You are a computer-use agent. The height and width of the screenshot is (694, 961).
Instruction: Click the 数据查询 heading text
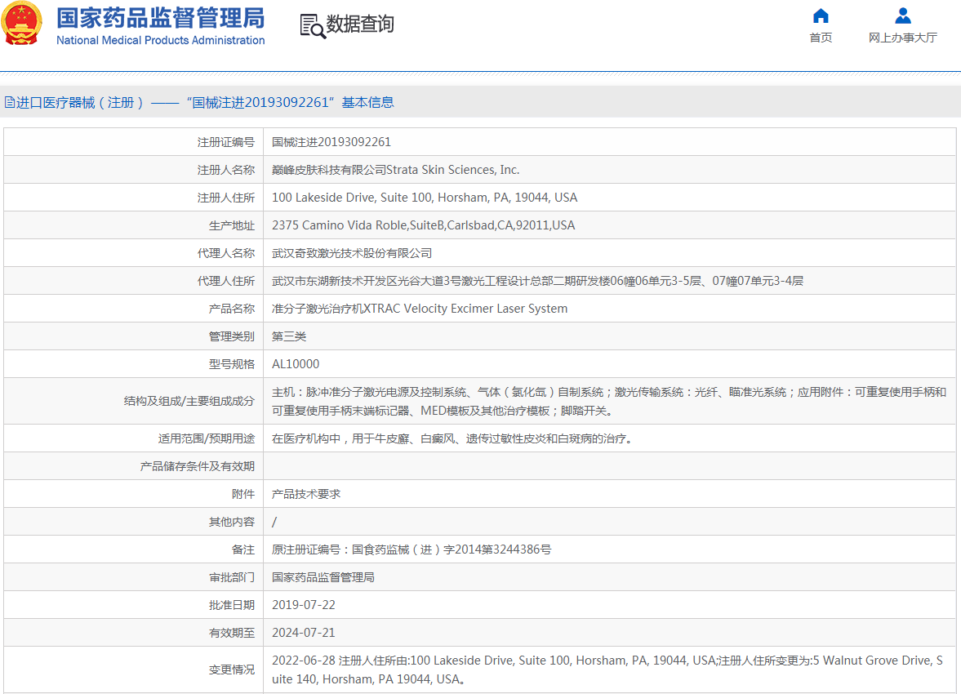tap(360, 24)
